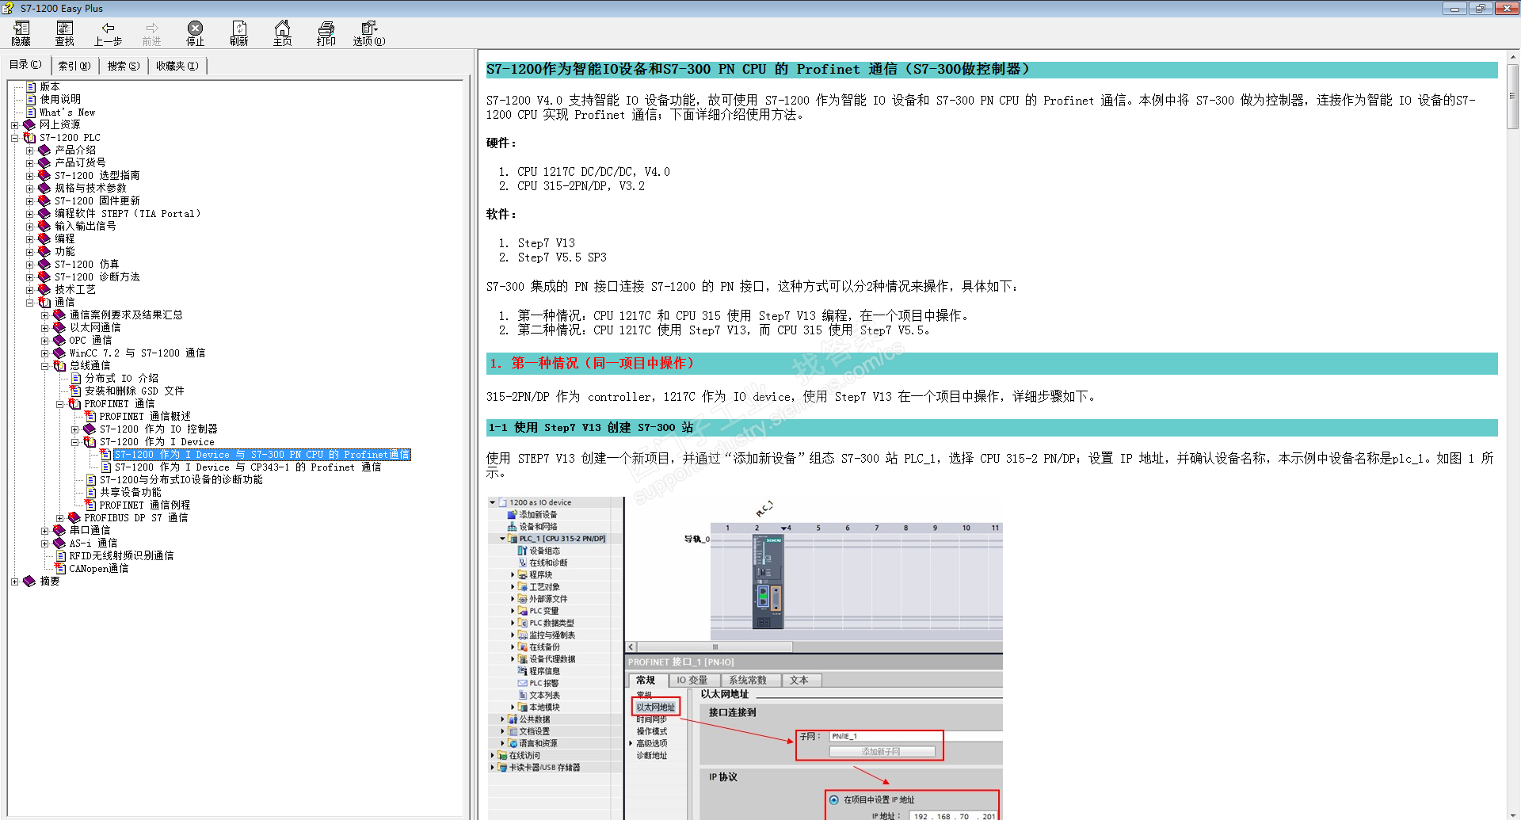Expand the AS-i 通信 tree node
This screenshot has width=1521, height=820.
click(x=45, y=543)
